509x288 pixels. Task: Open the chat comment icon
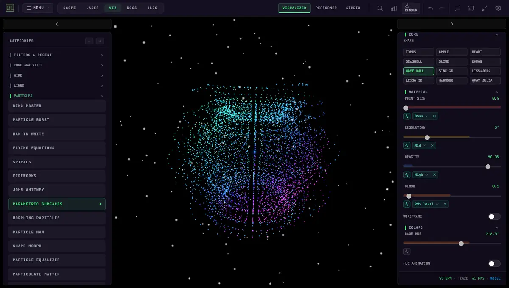click(457, 8)
